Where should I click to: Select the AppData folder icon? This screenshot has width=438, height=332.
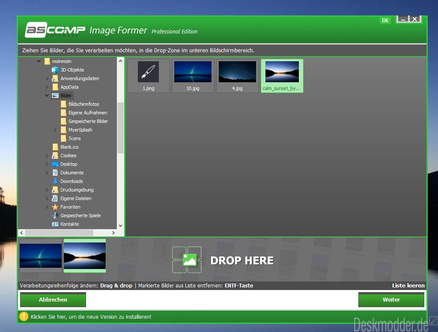tap(55, 87)
